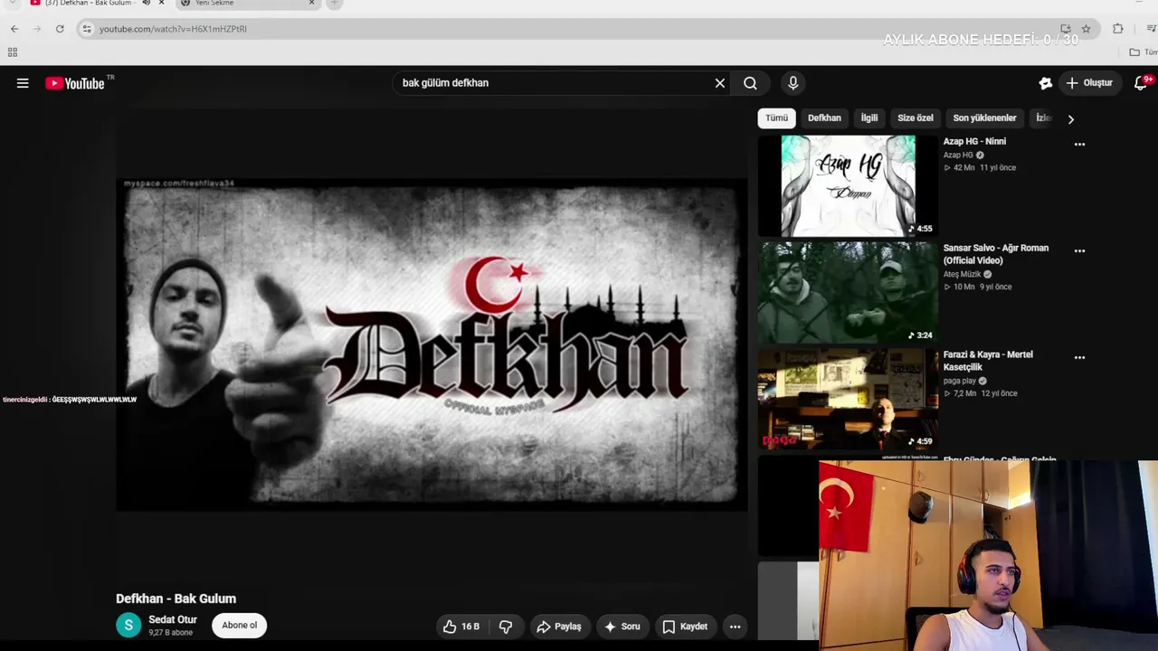Open options for Sansar Salvo - Ağır Roman
Viewport: 1158px width, 651px height.
point(1079,251)
